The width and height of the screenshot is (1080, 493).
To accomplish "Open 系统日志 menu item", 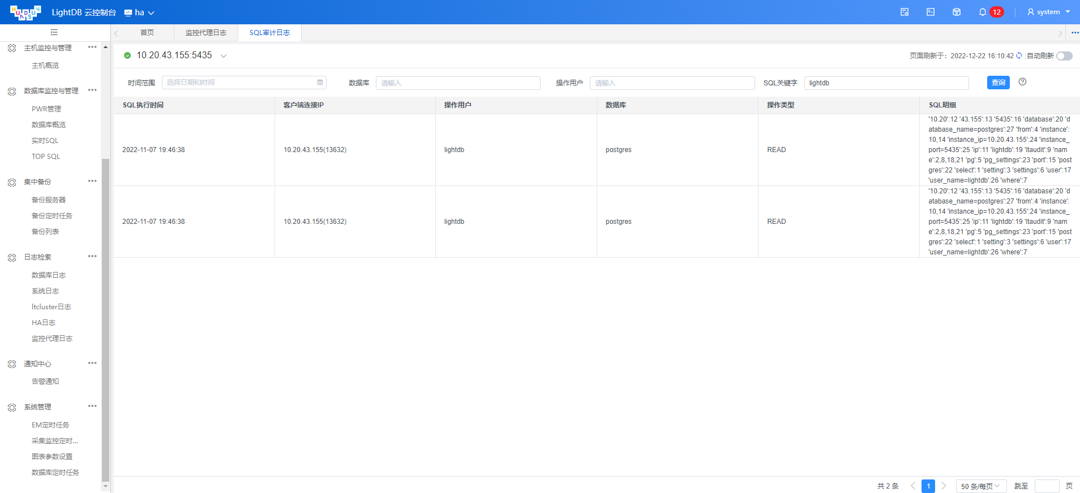I will click(x=45, y=291).
